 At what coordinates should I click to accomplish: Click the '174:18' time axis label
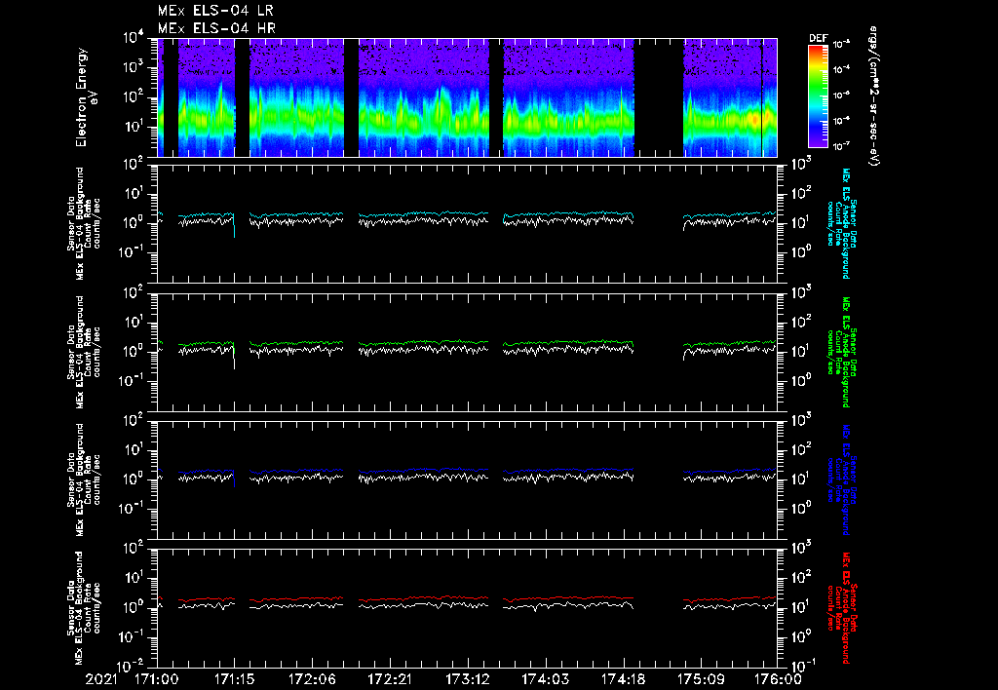pyautogui.click(x=623, y=679)
